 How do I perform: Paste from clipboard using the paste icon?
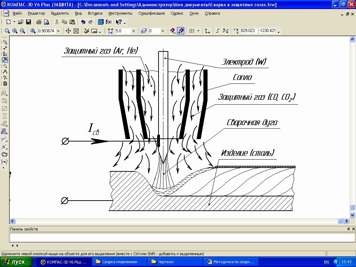[x=72, y=22]
